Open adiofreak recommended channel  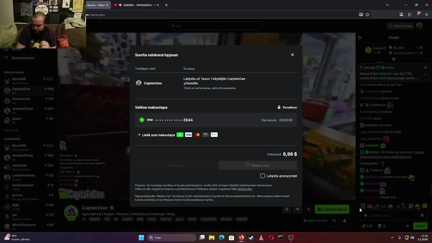click(x=29, y=167)
